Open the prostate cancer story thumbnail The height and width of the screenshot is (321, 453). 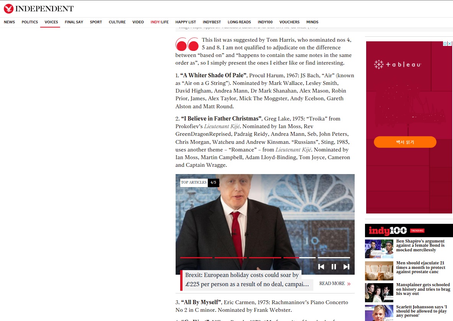[379, 271]
